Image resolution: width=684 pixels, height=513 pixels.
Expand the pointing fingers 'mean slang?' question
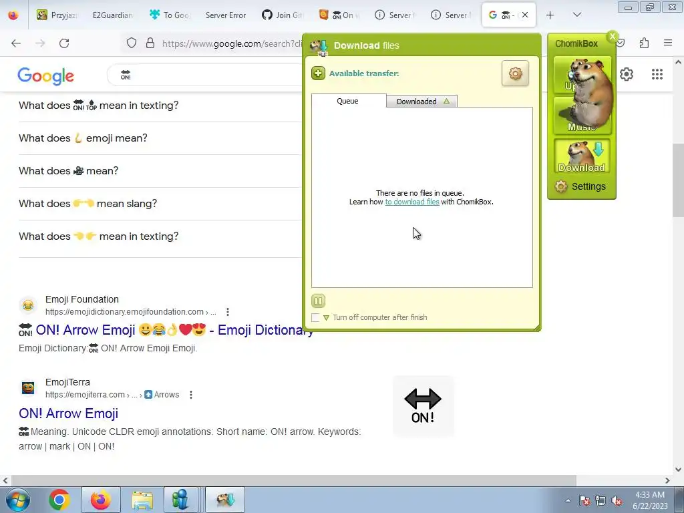pyautogui.click(x=160, y=204)
